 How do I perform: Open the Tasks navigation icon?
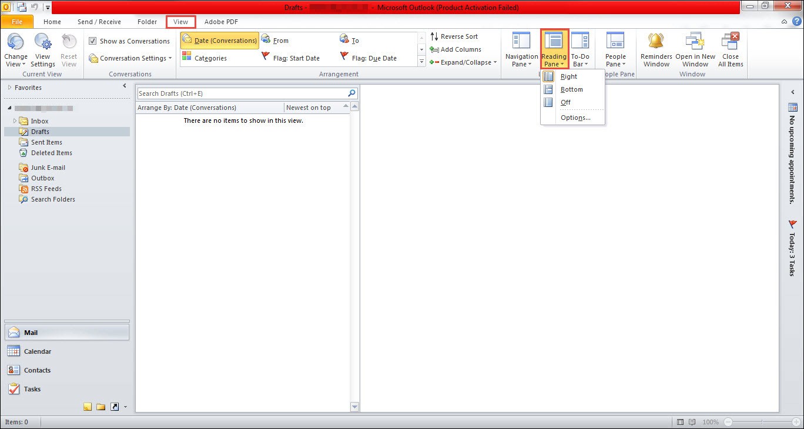coord(14,389)
